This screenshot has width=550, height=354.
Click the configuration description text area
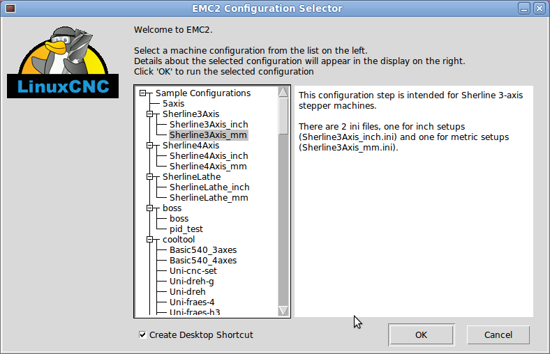coord(414,201)
